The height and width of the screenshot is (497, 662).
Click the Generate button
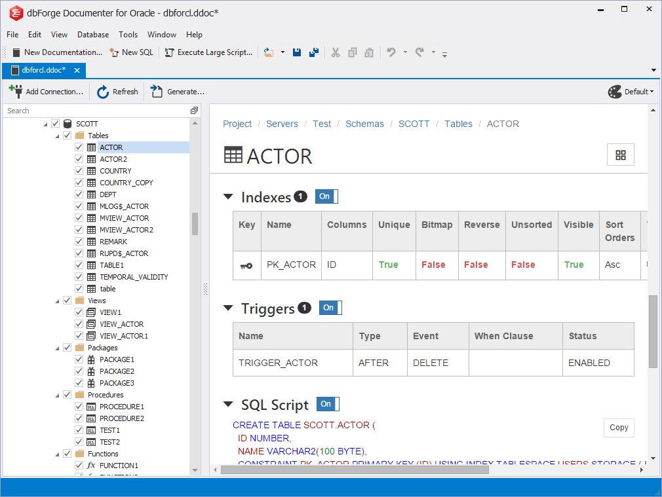(170, 92)
